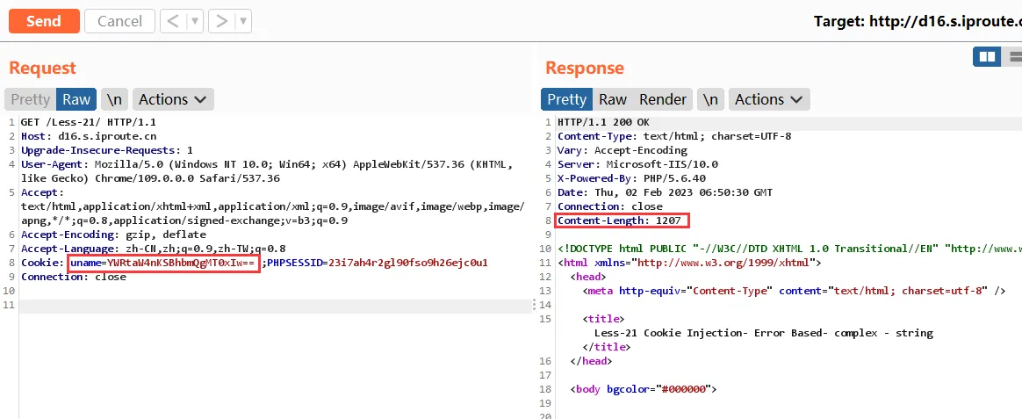Open the forward history dropdown arrow
The image size is (1022, 419).
243,21
